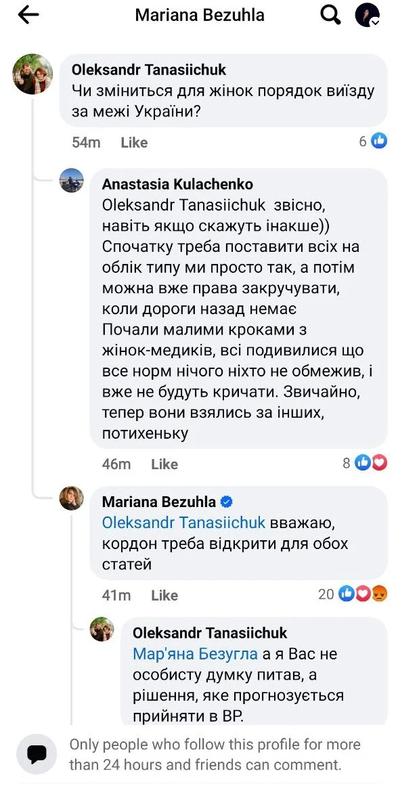398x786 pixels.
Task: Open your profile avatar in the top-right corner
Action: tap(366, 14)
